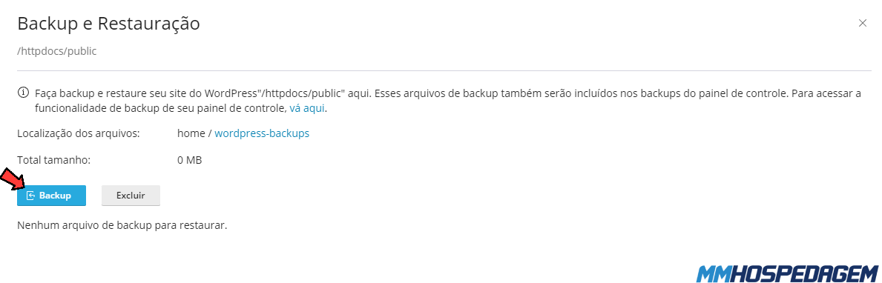Viewport: 882px width, 283px height.
Task: Click the 'Backup e Restauração' title
Action: pos(108,24)
